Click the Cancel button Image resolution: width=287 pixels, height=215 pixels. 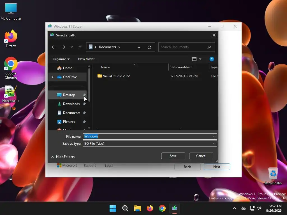pyautogui.click(x=201, y=156)
